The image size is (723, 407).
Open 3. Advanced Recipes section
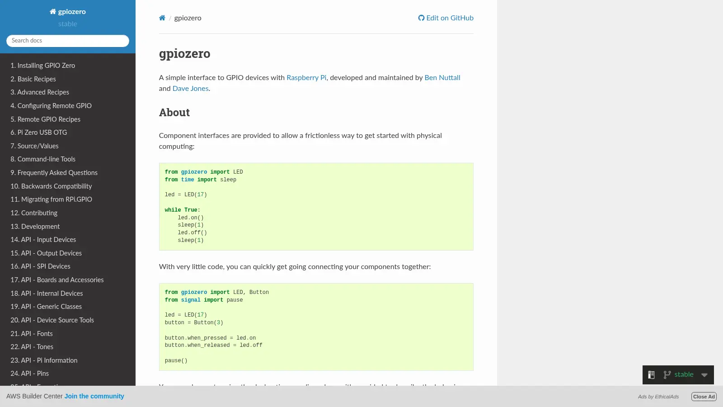point(68,92)
